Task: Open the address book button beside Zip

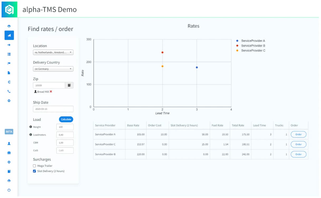Action: pos(69,85)
